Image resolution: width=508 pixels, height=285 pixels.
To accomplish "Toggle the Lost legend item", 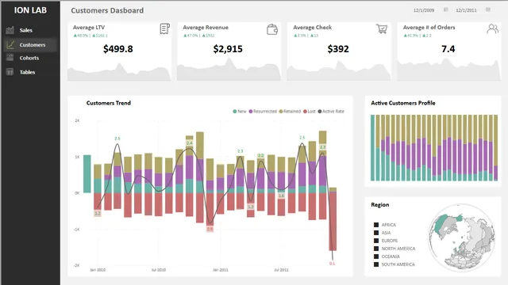I will [310, 111].
